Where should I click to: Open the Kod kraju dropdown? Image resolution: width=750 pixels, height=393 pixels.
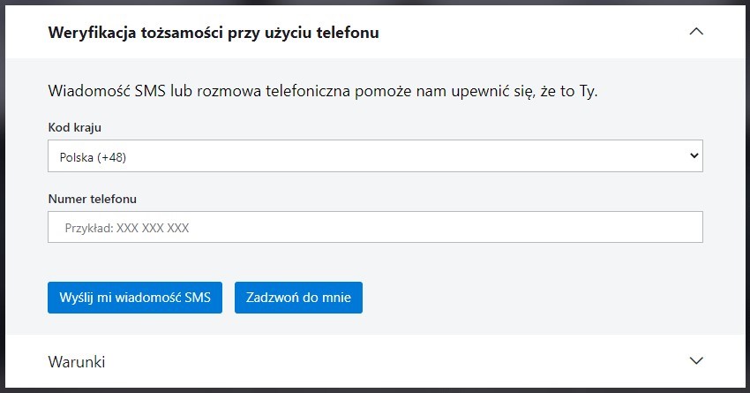click(x=375, y=156)
